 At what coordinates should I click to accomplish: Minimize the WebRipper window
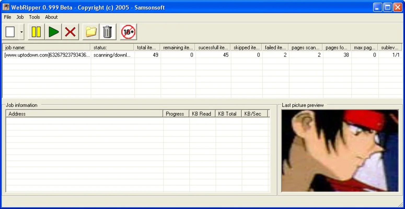pos(377,7)
